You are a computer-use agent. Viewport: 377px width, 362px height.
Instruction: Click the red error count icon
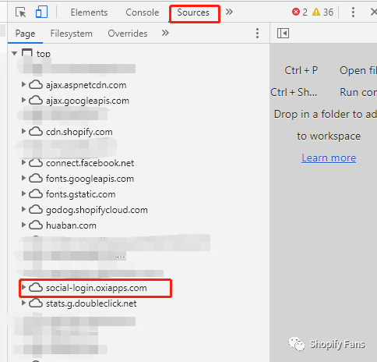(x=296, y=12)
